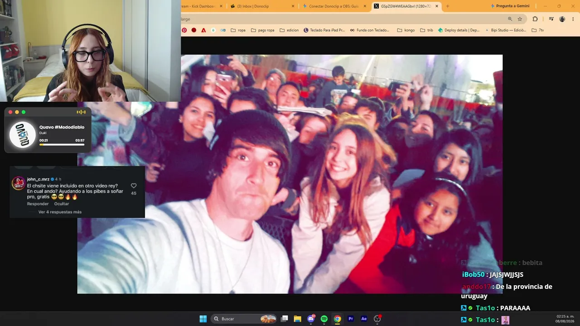Click the song title Quavo #Mododiablo
This screenshot has width=580, height=326.
pyautogui.click(x=62, y=127)
